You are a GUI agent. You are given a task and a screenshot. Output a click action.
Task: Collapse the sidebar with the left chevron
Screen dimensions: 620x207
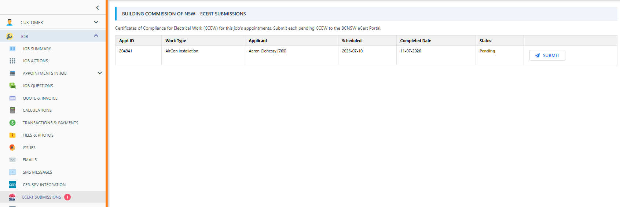pyautogui.click(x=98, y=8)
